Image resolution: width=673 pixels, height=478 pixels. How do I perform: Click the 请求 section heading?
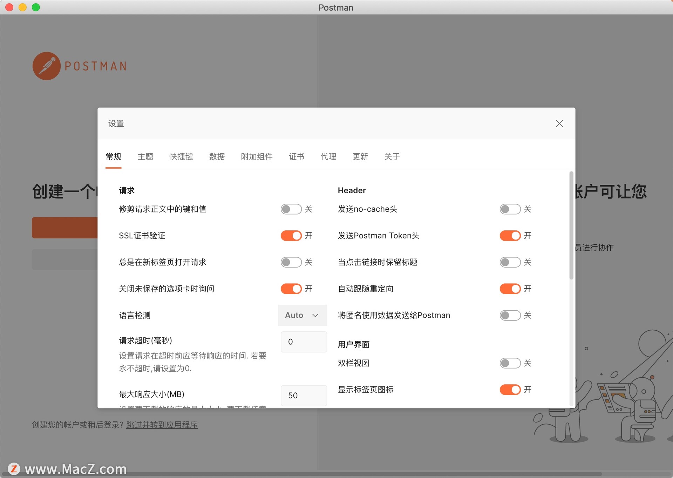(x=127, y=190)
